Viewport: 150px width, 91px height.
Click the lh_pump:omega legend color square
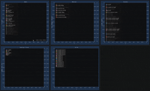[x=56, y=5]
